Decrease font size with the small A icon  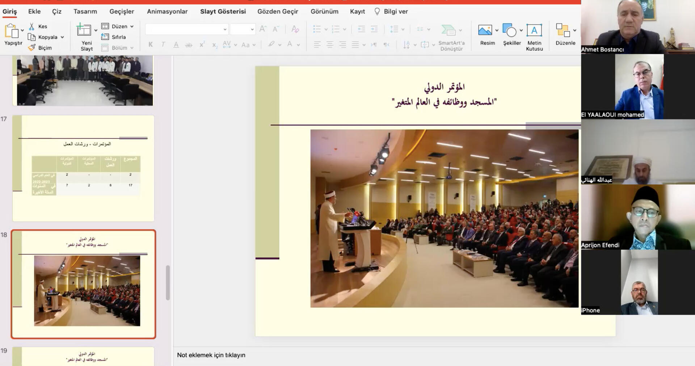pyautogui.click(x=276, y=29)
